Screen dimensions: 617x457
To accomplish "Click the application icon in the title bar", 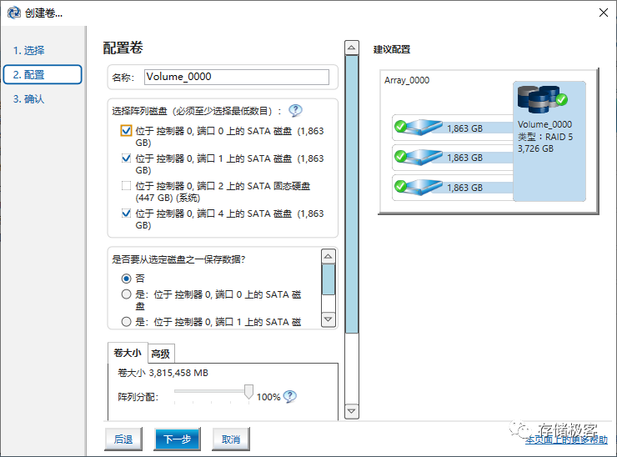I will tap(14, 13).
